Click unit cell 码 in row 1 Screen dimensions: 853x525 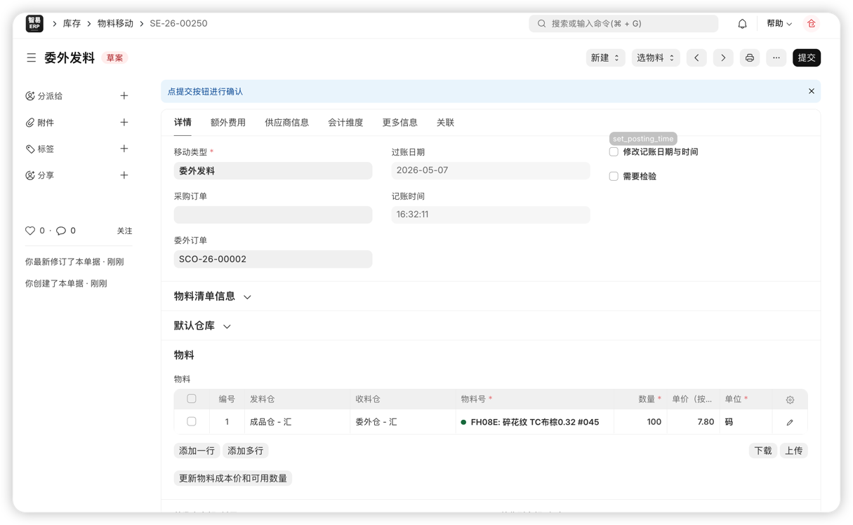746,422
